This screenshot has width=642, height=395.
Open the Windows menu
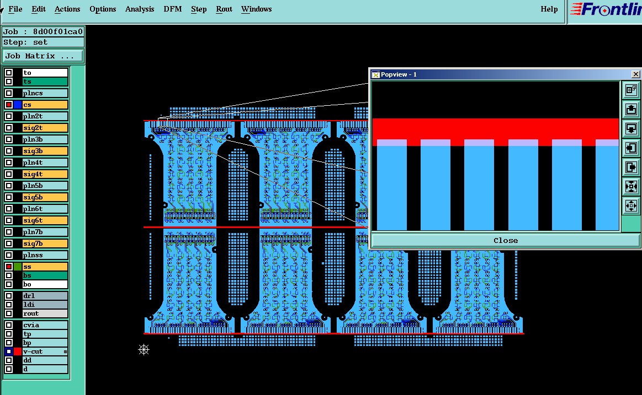pyautogui.click(x=256, y=9)
